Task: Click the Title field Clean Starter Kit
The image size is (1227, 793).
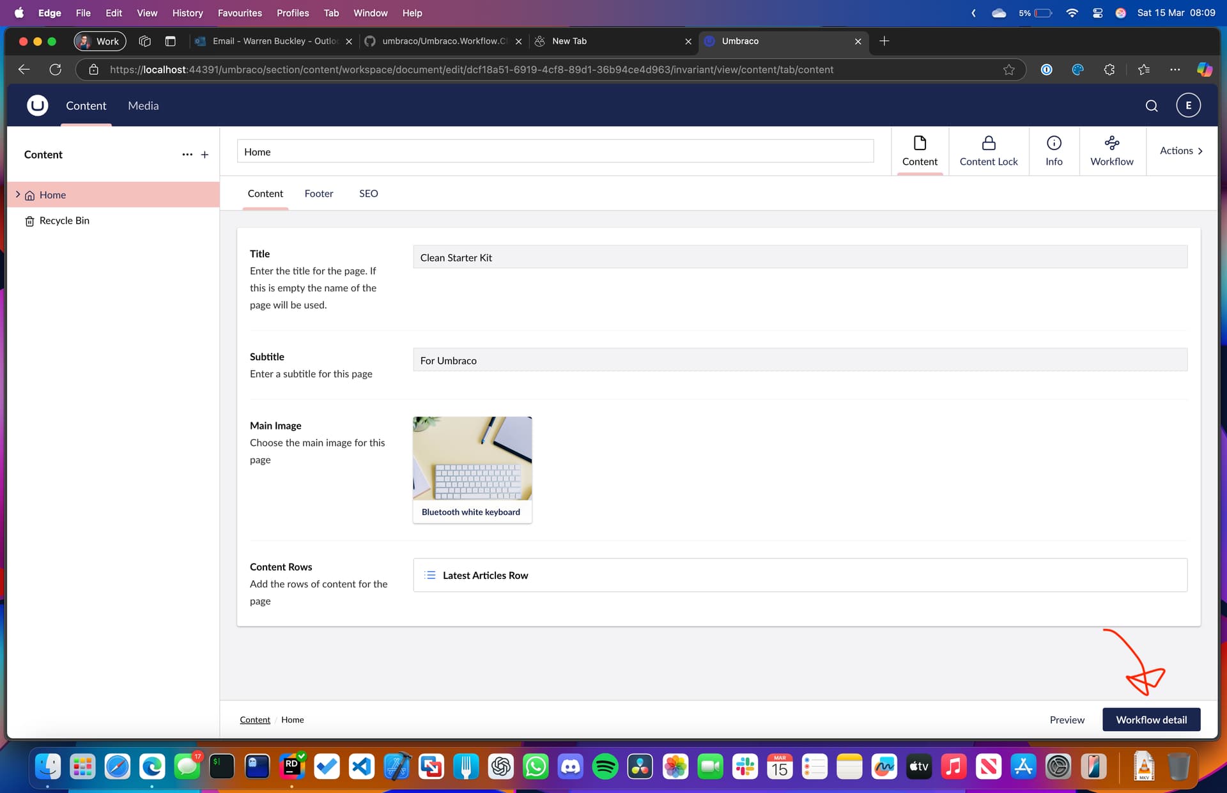Action: [800, 258]
